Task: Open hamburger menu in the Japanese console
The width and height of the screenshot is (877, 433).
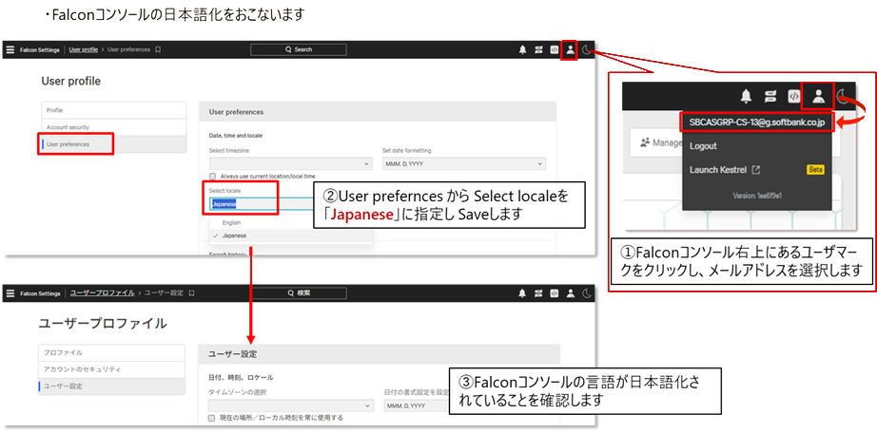Action: (x=10, y=293)
